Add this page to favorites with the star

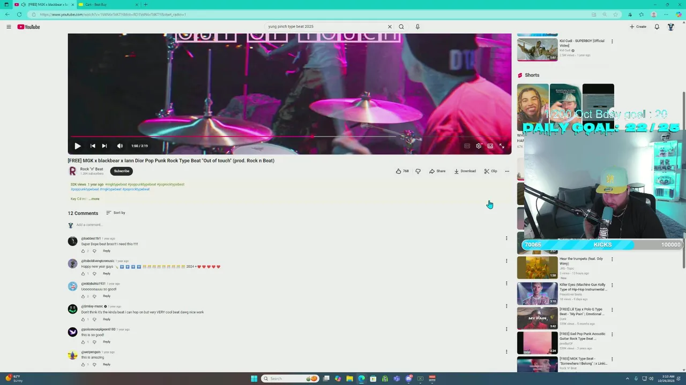616,14
